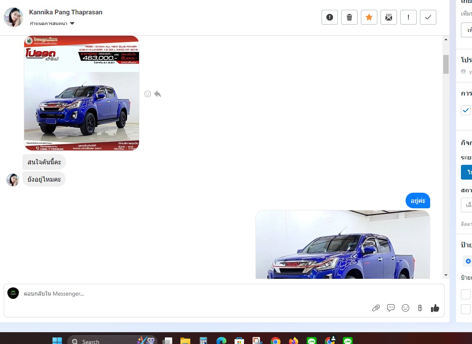Open the emoji picker in reply box
Viewport: 472px width, 344px height.
[406, 308]
